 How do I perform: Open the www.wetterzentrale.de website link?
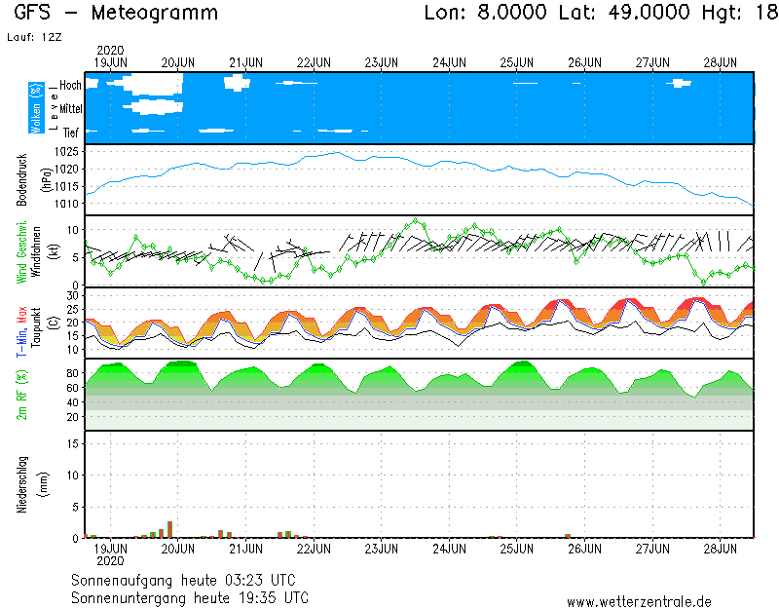[x=639, y=602]
